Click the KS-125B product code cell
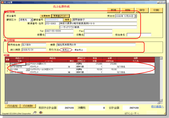 pos(18,70)
